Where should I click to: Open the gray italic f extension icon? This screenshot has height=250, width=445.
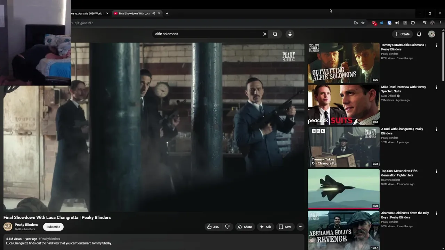[x=405, y=23]
